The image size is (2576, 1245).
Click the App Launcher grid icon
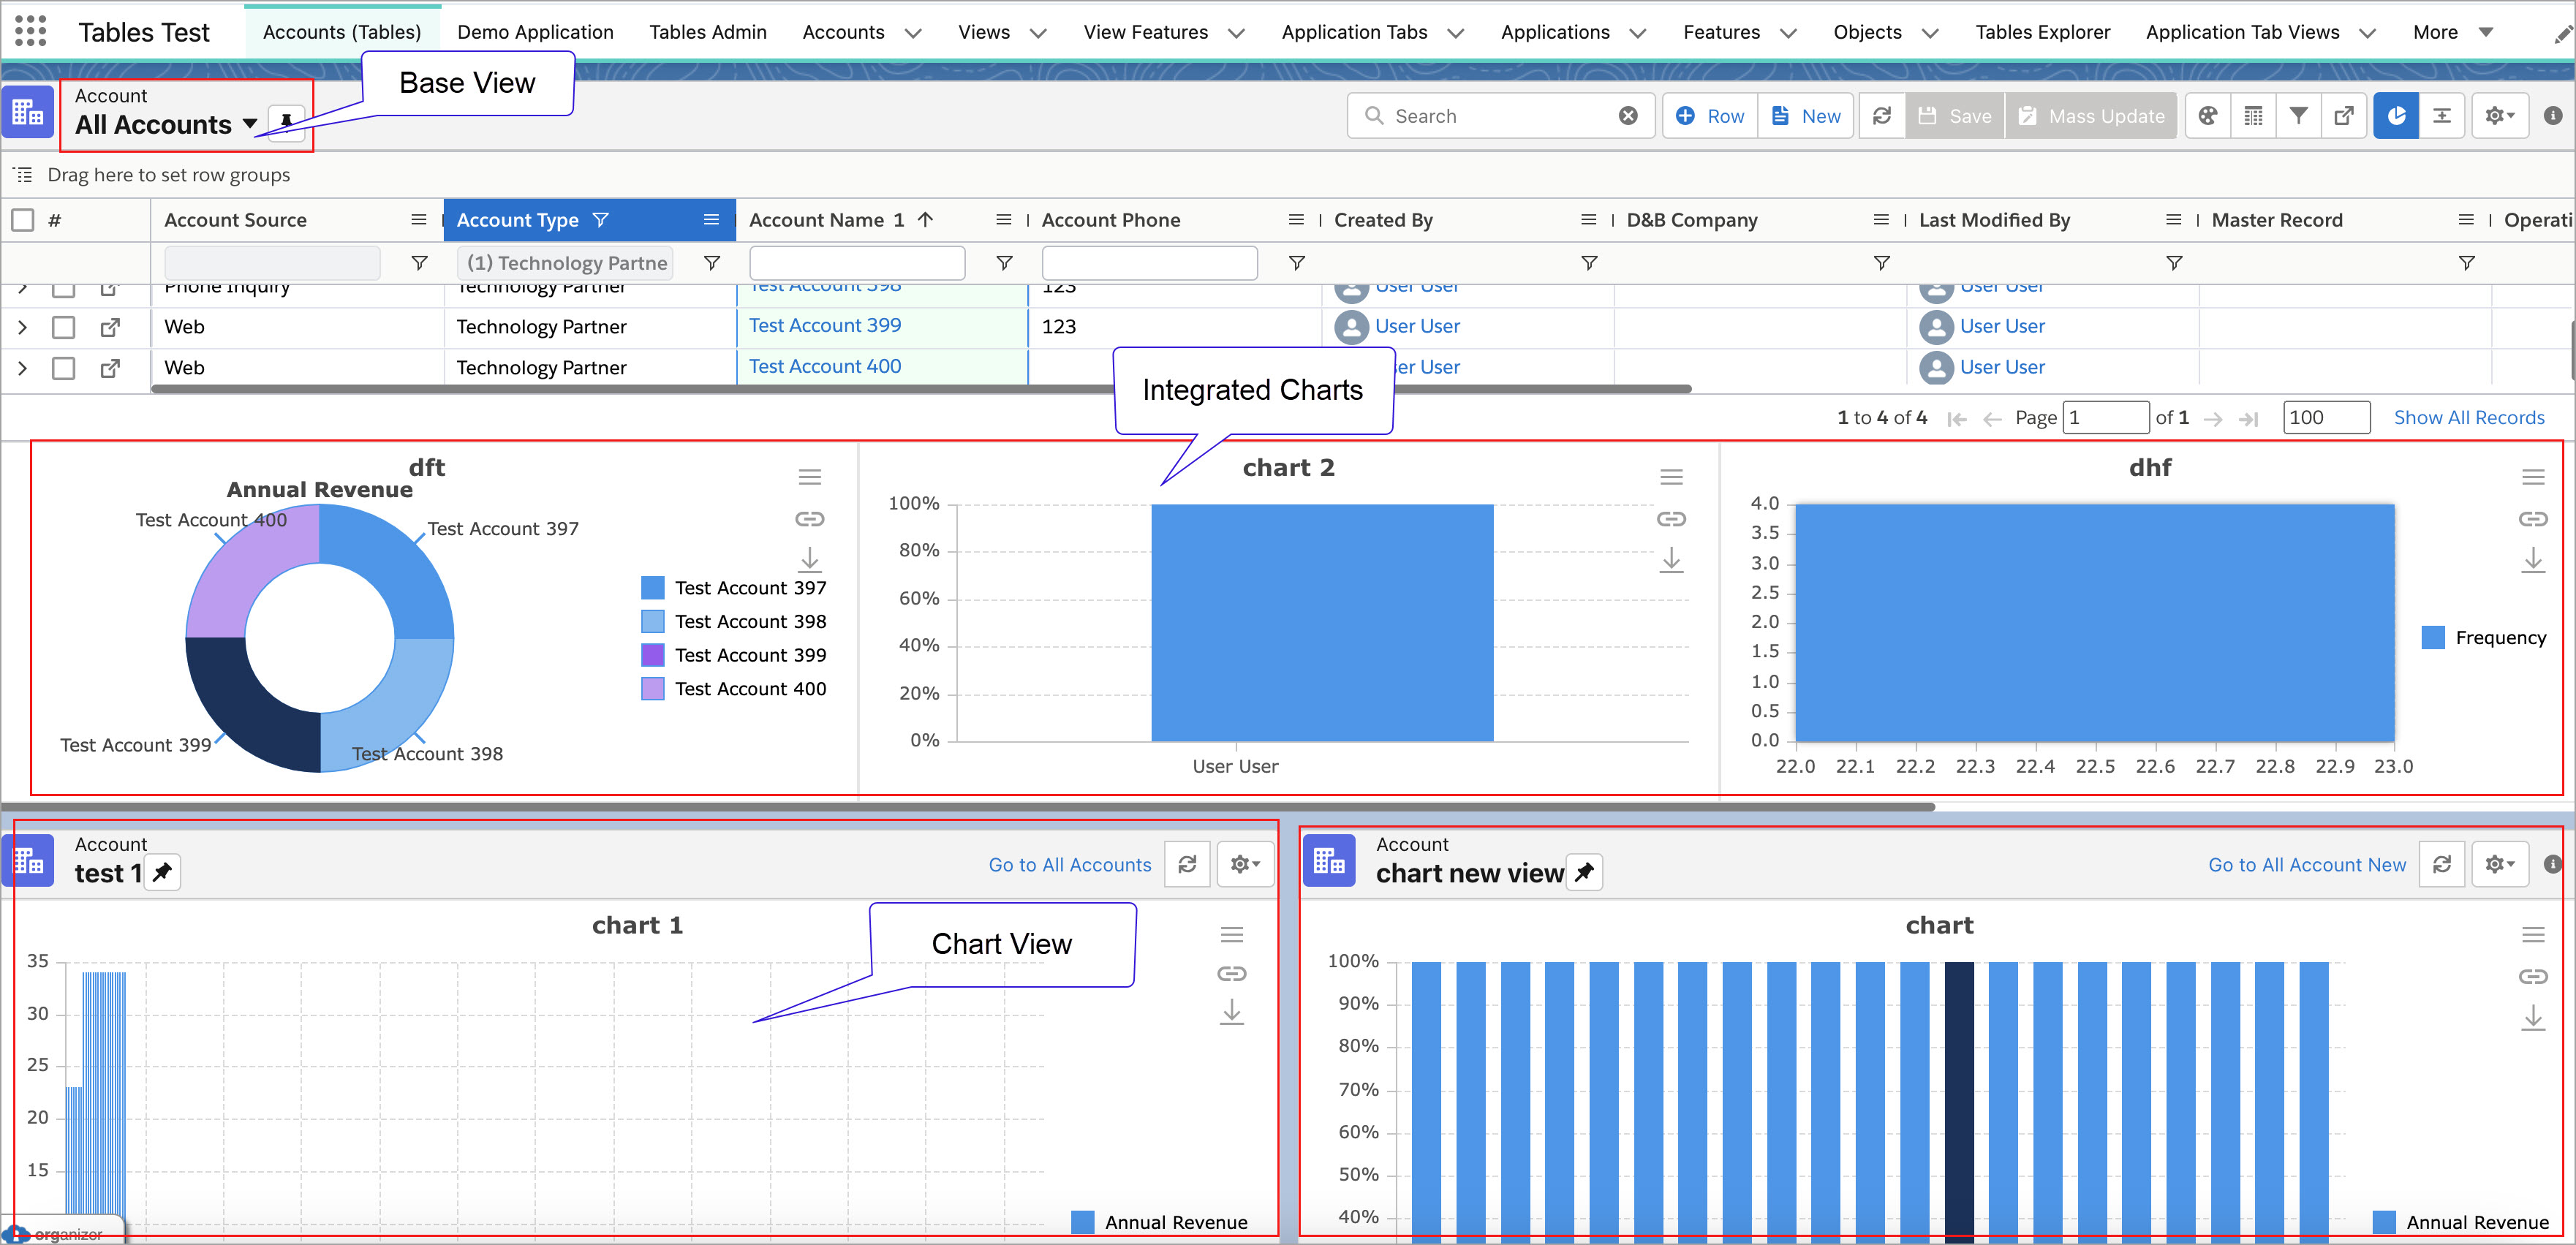30,31
